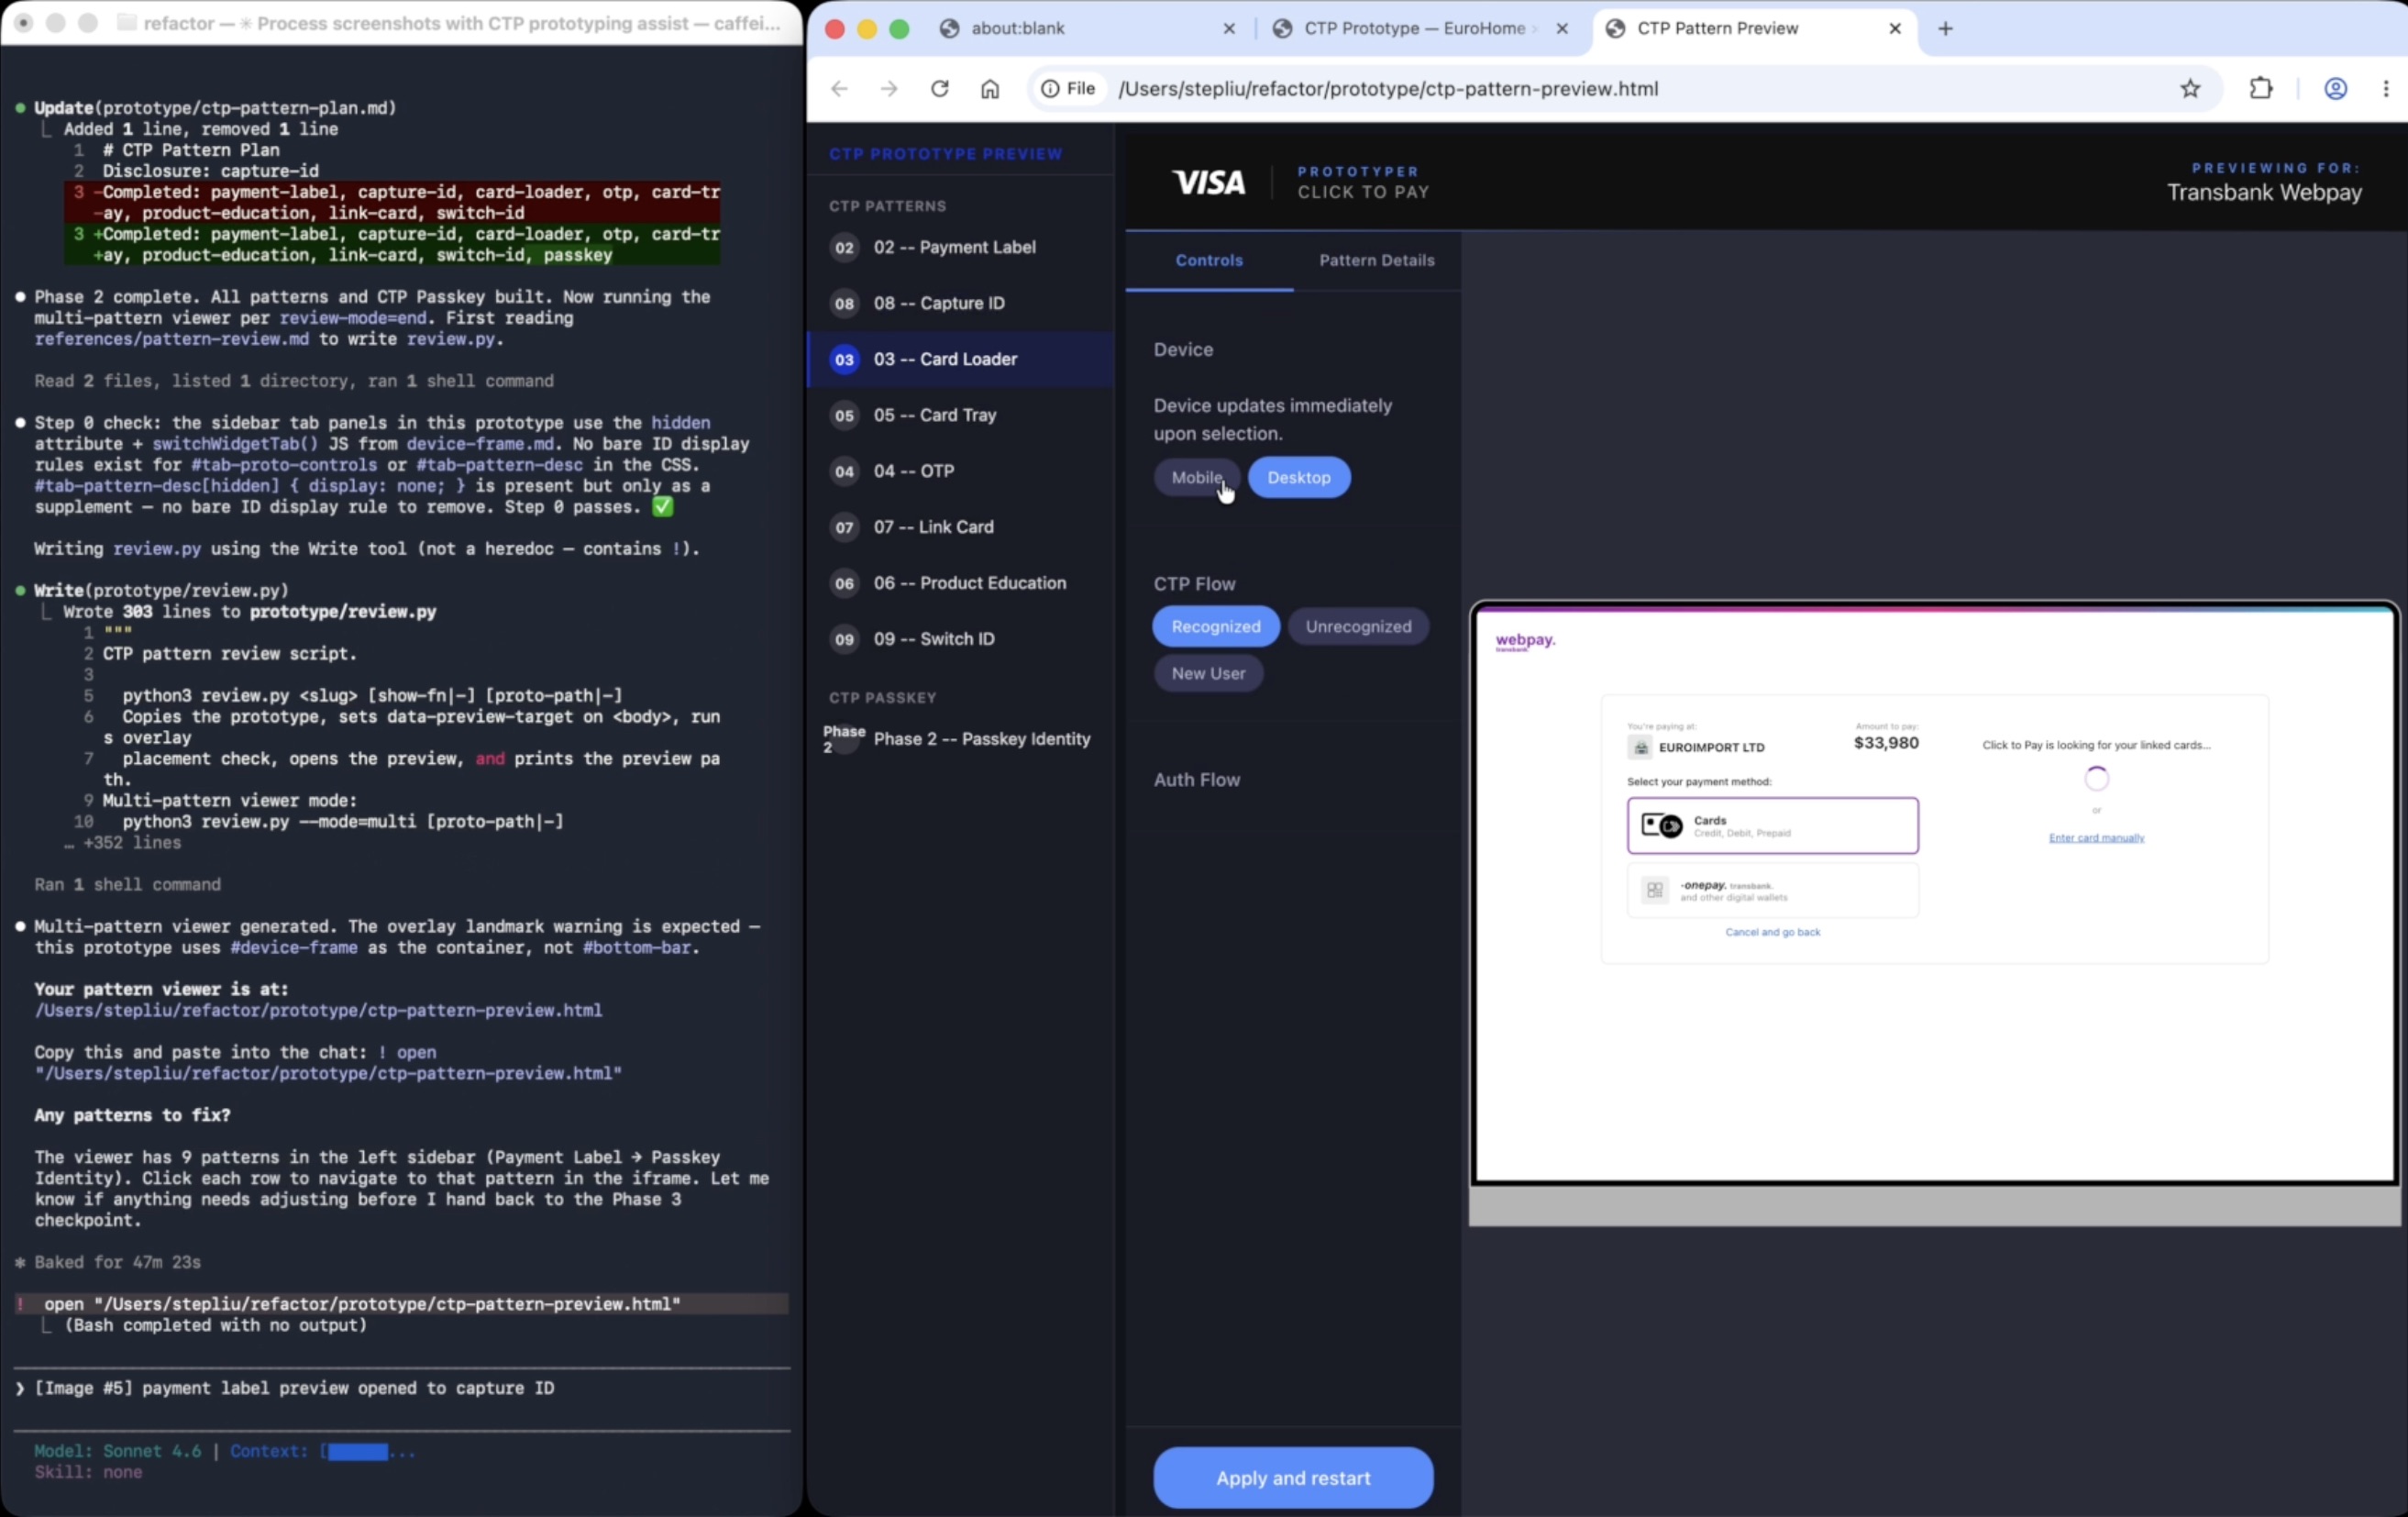Open 07 -- Link Card pattern

coord(960,527)
